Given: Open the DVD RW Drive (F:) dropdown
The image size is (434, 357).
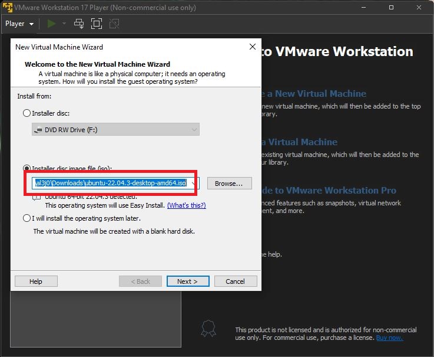Looking at the screenshot, I should tap(115, 130).
